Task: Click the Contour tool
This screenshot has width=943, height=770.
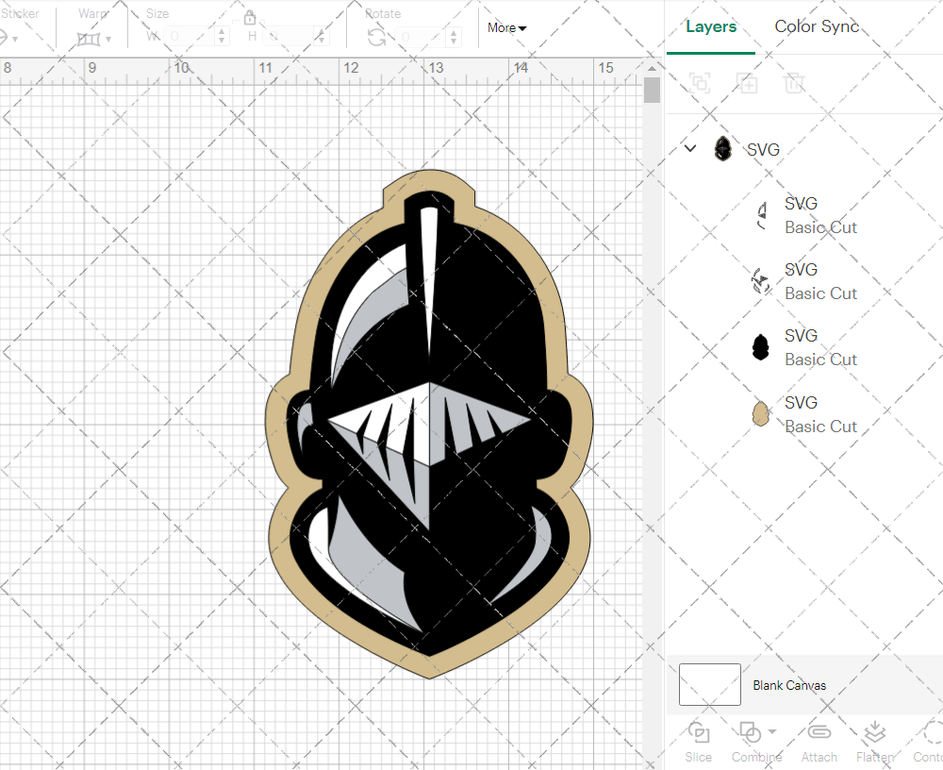Action: click(928, 742)
